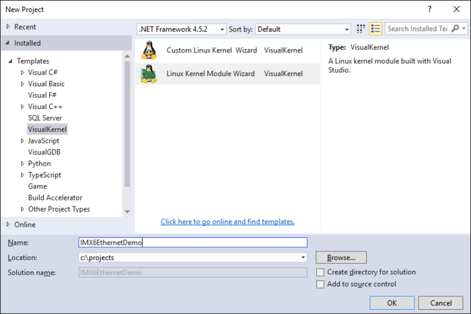Open the search options dropdown arrow
Viewport: 471px width, 314px height.
pyautogui.click(x=464, y=28)
